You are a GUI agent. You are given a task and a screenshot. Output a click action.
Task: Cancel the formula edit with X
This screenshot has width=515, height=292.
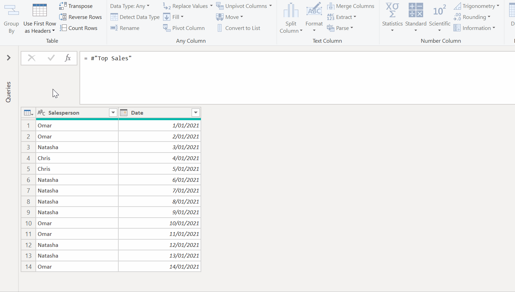pyautogui.click(x=32, y=58)
